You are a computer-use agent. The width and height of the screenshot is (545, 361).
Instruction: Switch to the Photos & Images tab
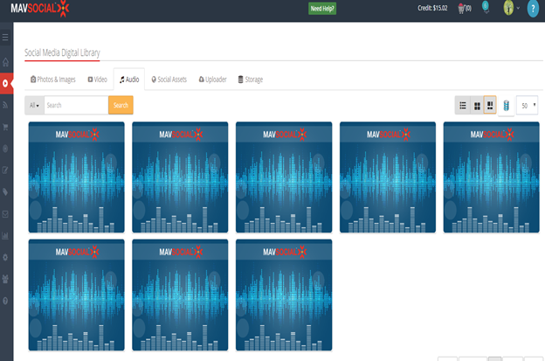53,80
